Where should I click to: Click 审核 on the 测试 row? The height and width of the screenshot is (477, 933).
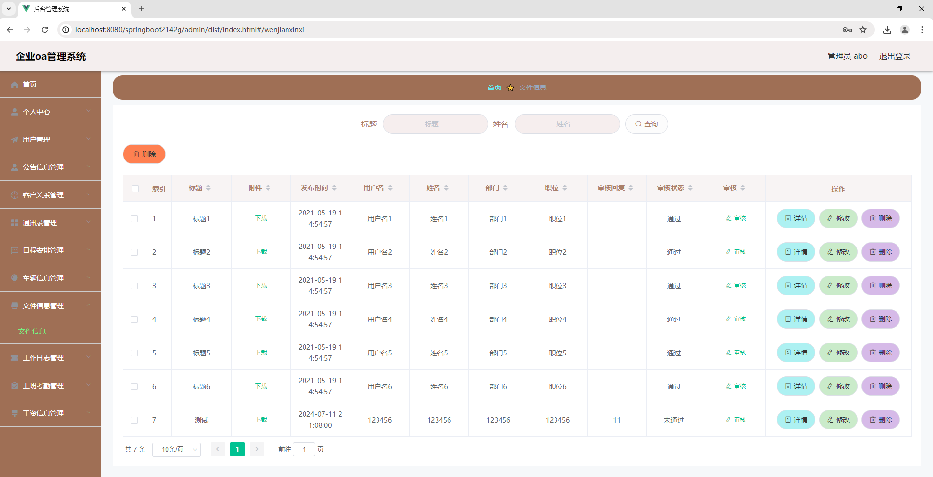tap(736, 419)
